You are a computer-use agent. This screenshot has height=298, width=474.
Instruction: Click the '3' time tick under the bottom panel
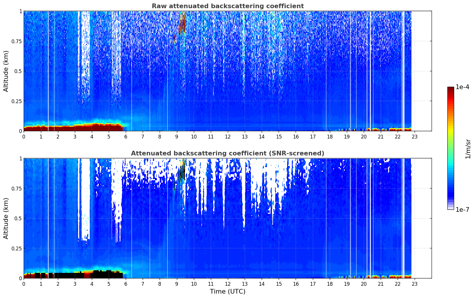click(75, 284)
